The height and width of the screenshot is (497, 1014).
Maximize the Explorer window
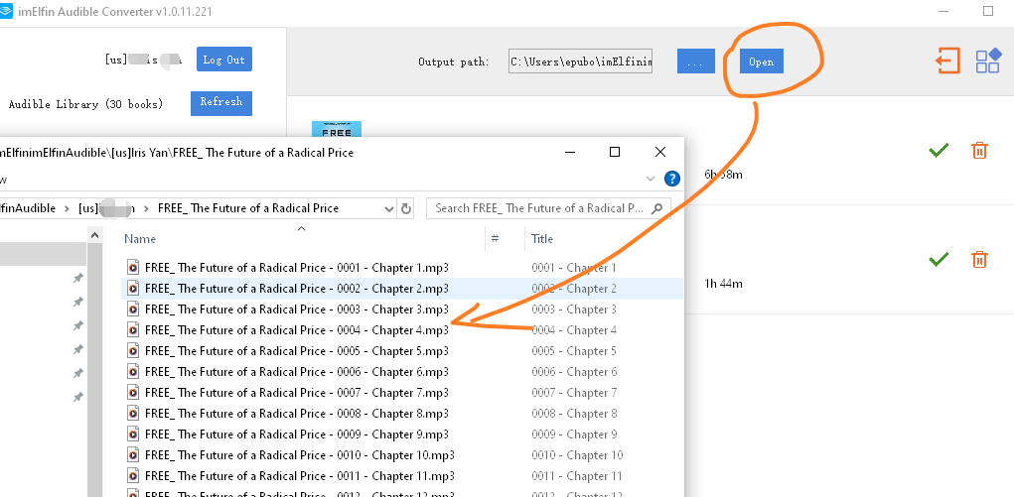(x=615, y=152)
